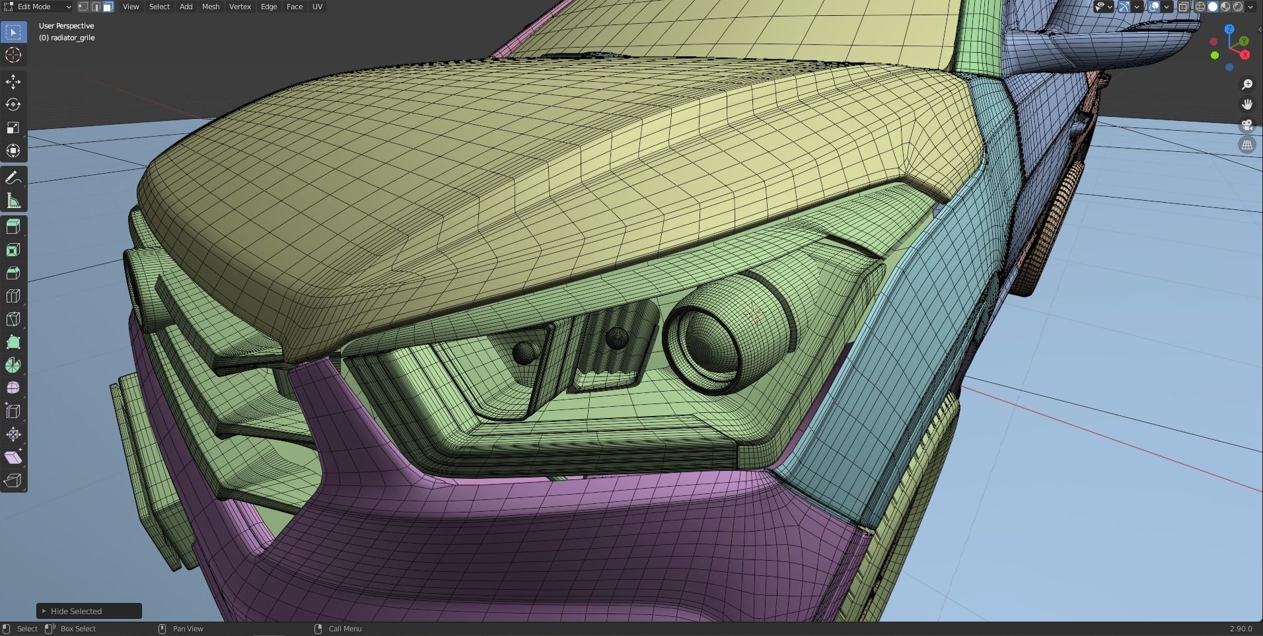Image resolution: width=1263 pixels, height=636 pixels.
Task: Switch viewport to Wireframe shading
Action: click(1199, 7)
